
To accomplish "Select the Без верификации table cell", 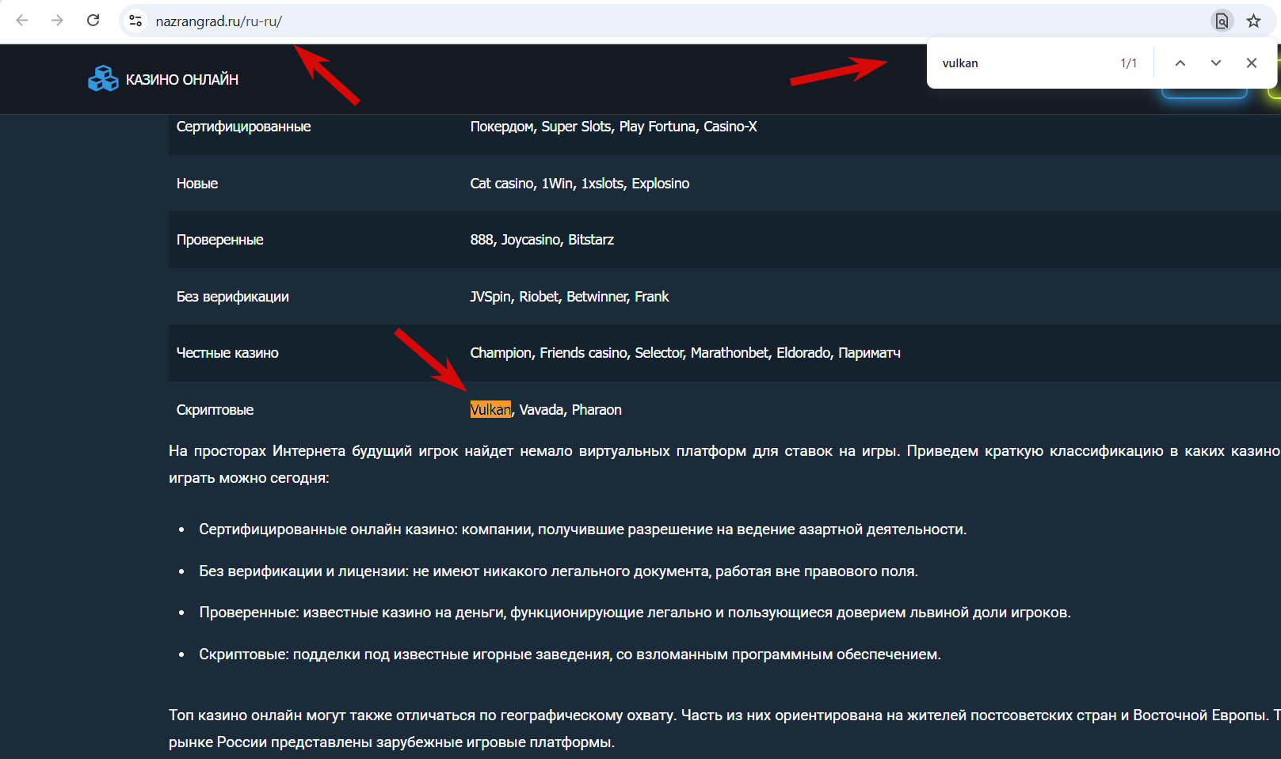I will point(233,297).
